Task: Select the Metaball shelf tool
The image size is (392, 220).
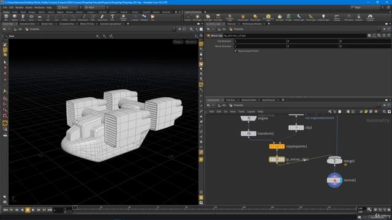Action: 144,18
